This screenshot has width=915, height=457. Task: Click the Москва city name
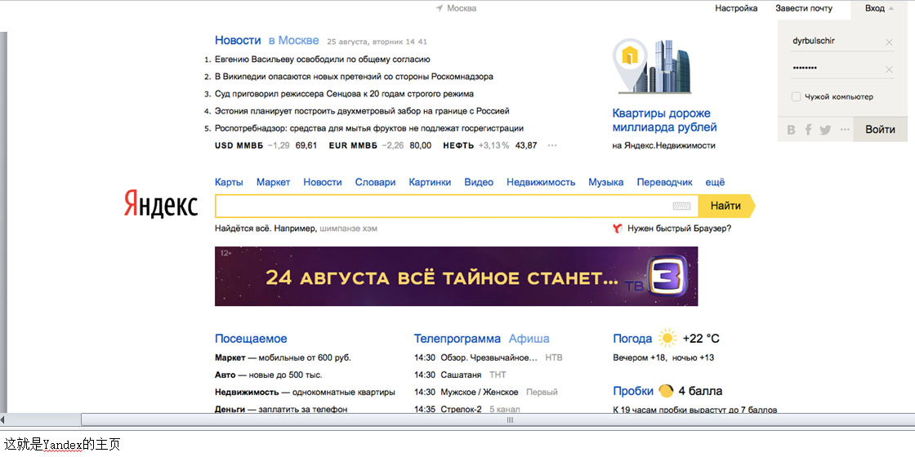[x=462, y=8]
